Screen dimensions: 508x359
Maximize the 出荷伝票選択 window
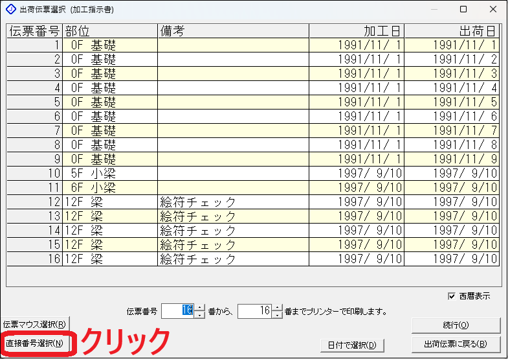463,9
